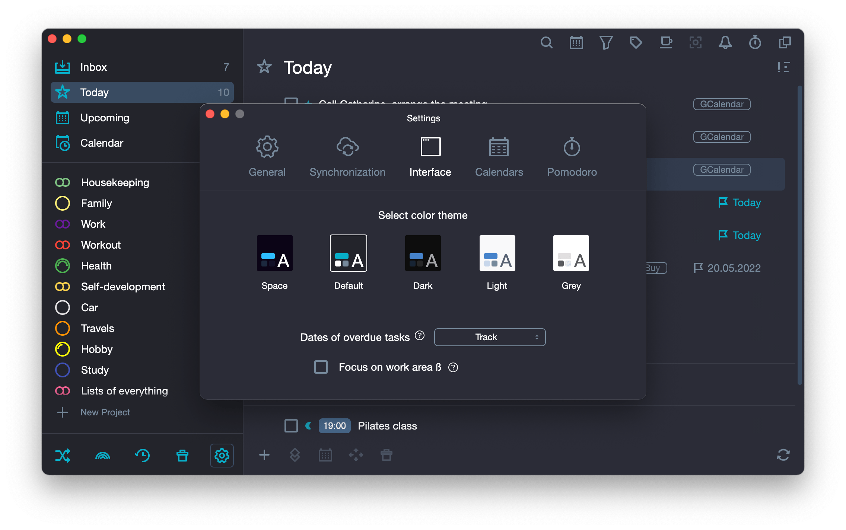Click the star icon beside Today heading
The height and width of the screenshot is (530, 846).
pyautogui.click(x=264, y=67)
